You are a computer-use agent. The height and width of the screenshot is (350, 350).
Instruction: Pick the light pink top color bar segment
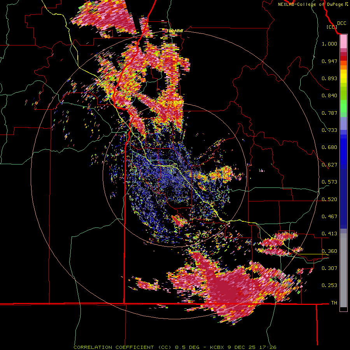[x=343, y=42]
